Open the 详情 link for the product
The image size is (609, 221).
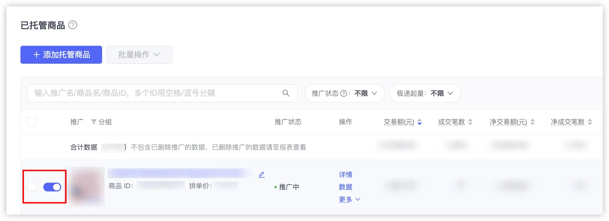tap(346, 175)
